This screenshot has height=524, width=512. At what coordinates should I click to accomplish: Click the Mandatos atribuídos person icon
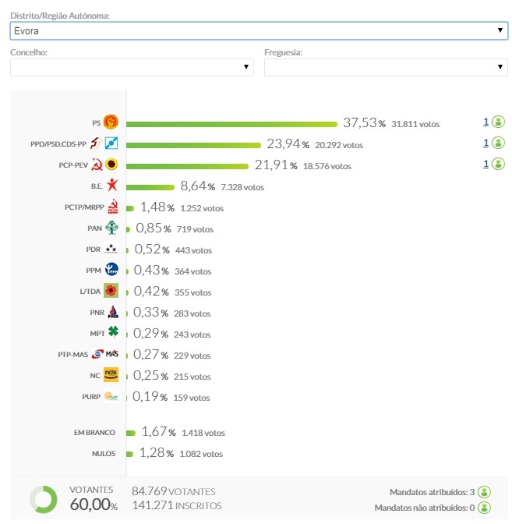click(484, 492)
